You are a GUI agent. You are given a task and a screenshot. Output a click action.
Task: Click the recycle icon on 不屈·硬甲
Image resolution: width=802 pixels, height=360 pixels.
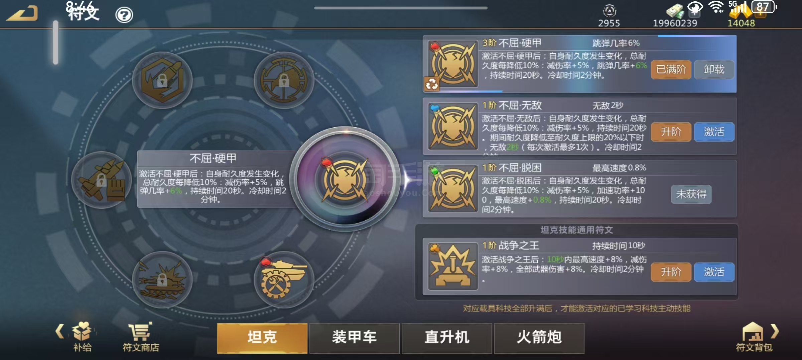(431, 84)
